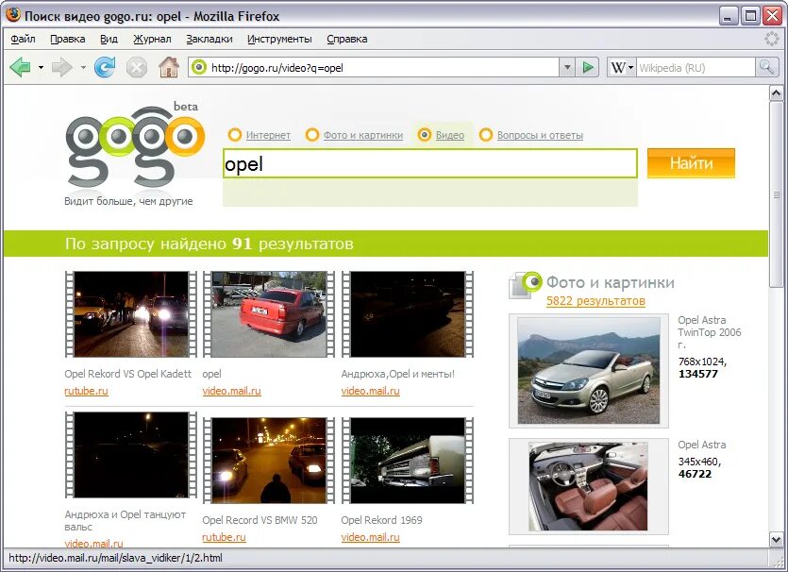
Task: Click rutube.ru link under Opel Rekord VS Kadett
Action: (86, 391)
